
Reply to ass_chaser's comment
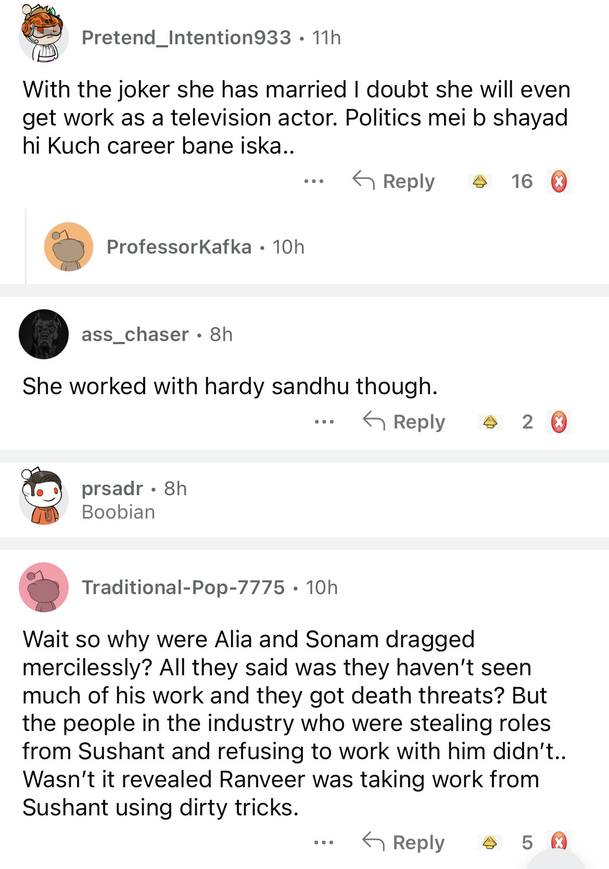pyautogui.click(x=404, y=422)
